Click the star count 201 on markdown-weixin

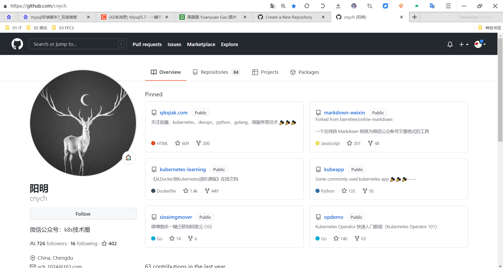point(354,143)
